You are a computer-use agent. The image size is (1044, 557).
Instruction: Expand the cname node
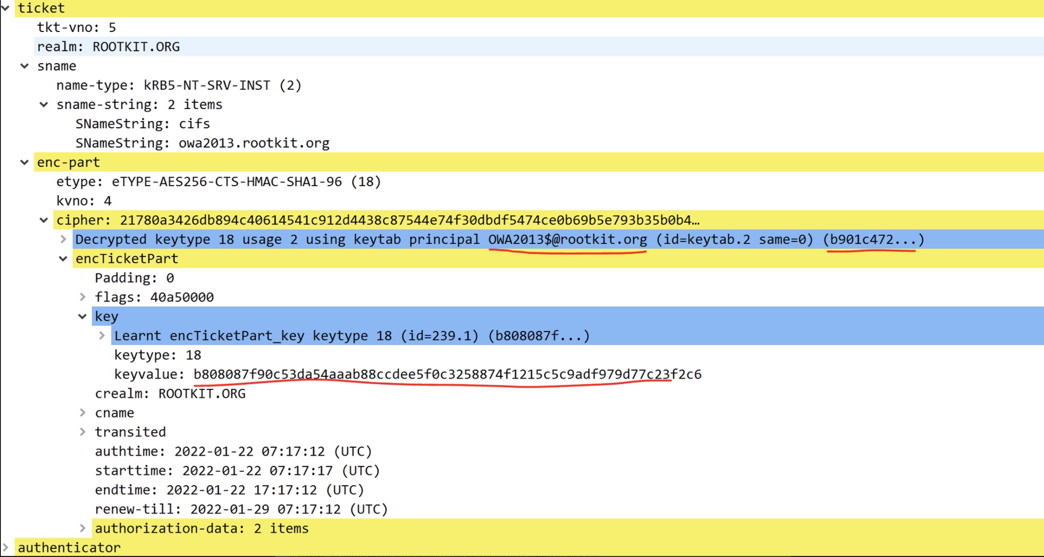coord(83,413)
